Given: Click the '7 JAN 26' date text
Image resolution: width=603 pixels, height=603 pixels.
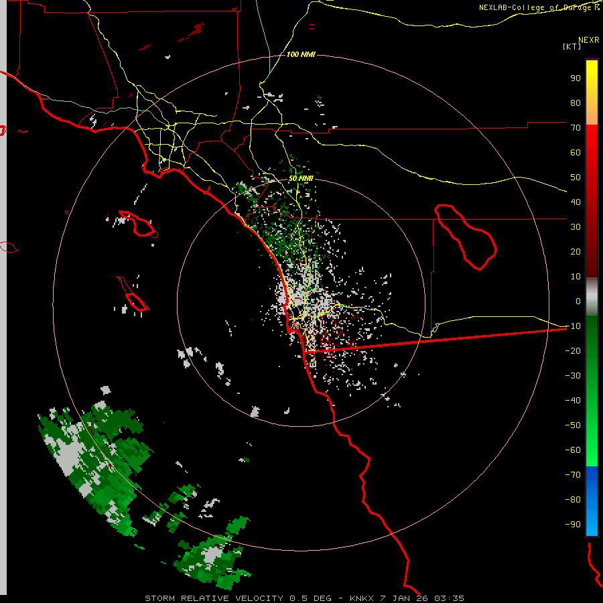Looking at the screenshot, I should pyautogui.click(x=404, y=598).
